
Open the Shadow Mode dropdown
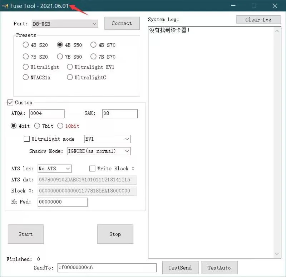click(99, 151)
